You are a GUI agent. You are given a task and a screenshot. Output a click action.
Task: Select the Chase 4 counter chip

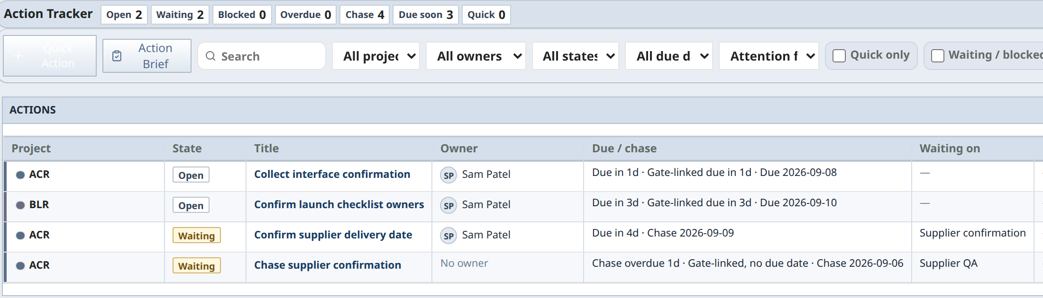pos(365,15)
